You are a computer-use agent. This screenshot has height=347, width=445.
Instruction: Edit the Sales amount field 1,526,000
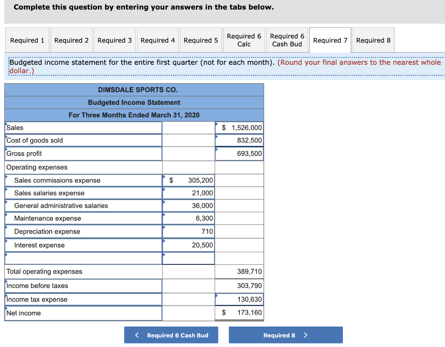[x=239, y=128]
